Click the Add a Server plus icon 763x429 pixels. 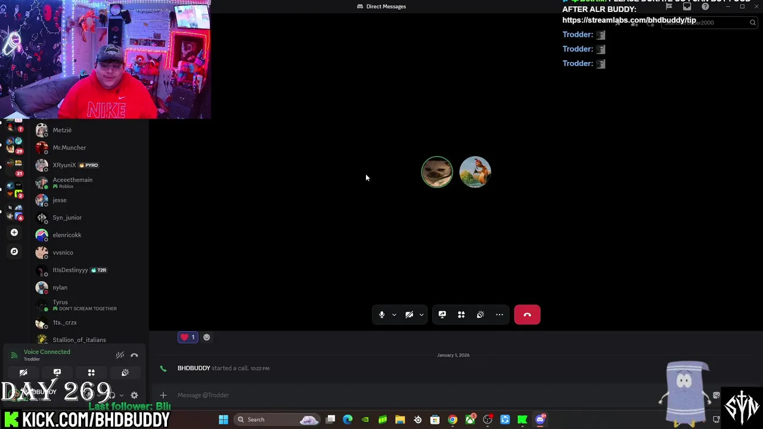click(14, 232)
